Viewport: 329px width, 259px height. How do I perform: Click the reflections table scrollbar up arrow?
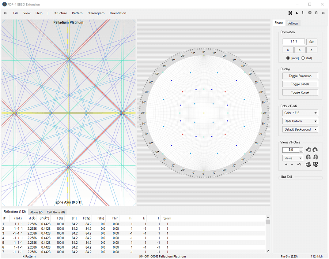pyautogui.click(x=267, y=217)
